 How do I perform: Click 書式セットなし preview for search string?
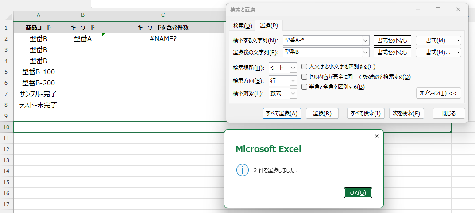392,40
